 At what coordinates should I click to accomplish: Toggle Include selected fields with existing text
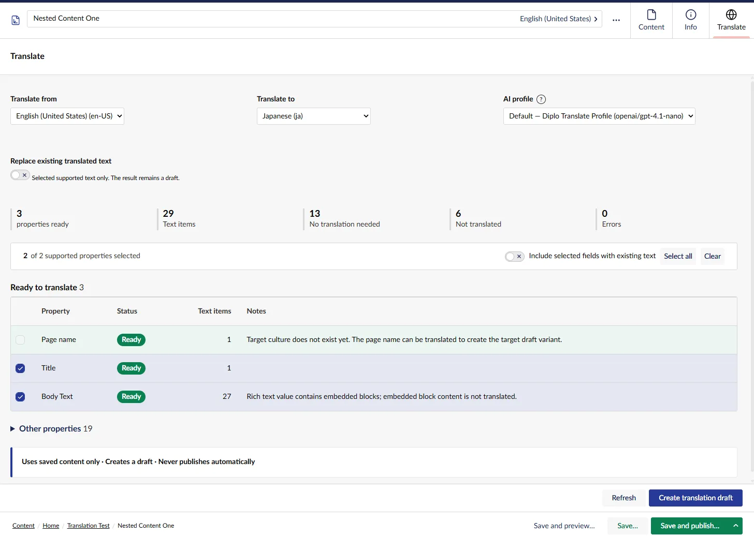point(515,256)
